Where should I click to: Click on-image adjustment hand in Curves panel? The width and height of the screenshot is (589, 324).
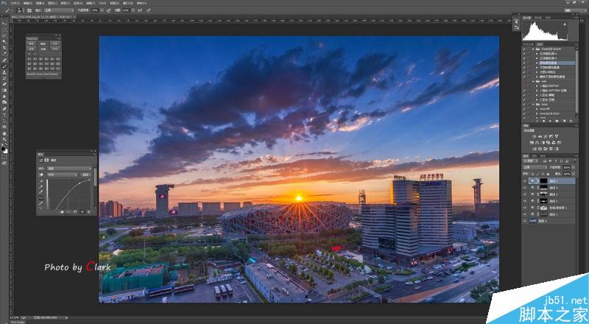pos(41,175)
